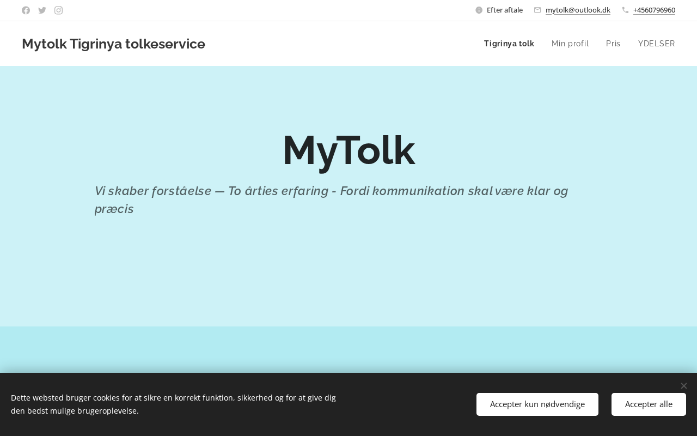Click the Efter aftale text

pos(505,10)
